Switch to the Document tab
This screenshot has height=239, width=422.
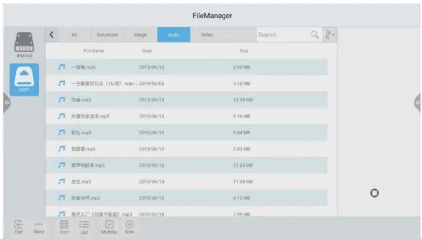(107, 35)
